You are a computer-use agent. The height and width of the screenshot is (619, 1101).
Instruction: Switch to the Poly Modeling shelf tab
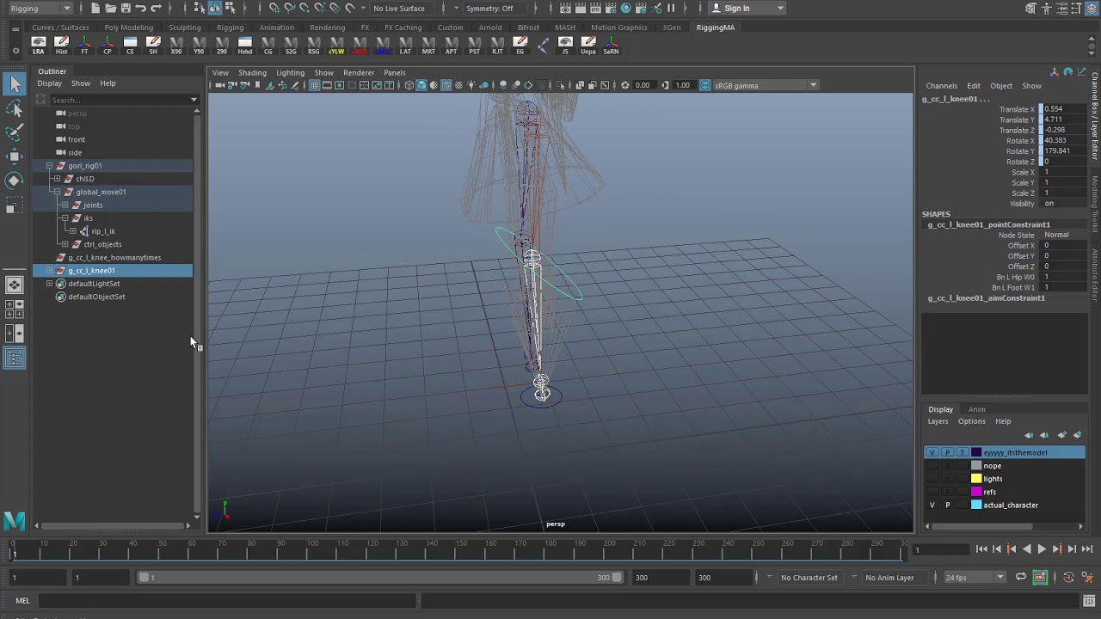point(129,28)
